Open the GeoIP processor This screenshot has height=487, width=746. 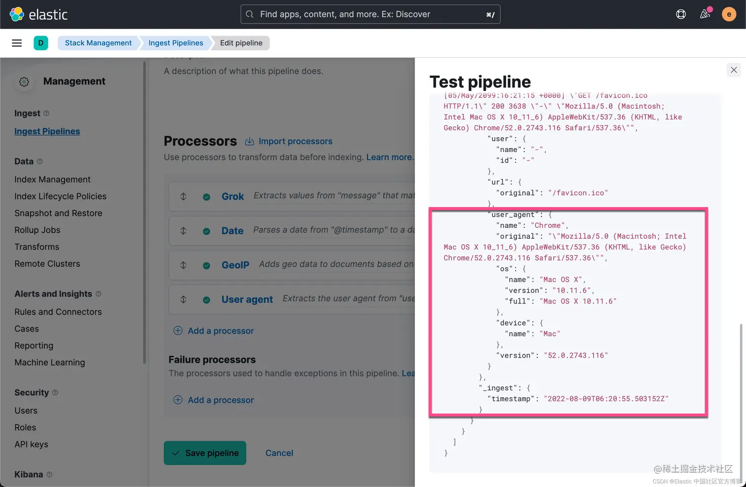click(x=235, y=265)
